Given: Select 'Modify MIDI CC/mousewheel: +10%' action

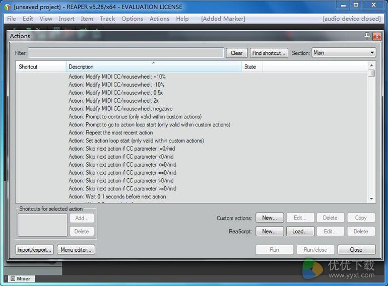Looking at the screenshot, I should click(x=117, y=77).
